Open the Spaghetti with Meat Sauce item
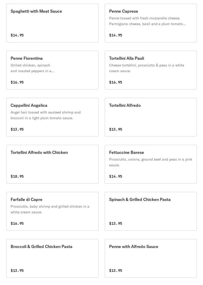This screenshot has height=285, width=203. [x=52, y=23]
